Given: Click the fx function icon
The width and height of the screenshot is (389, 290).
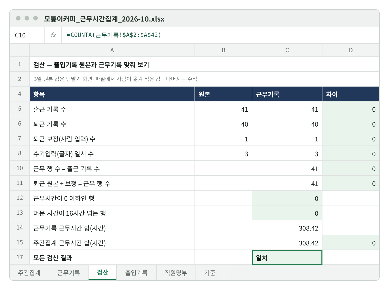Looking at the screenshot, I should pos(53,35).
